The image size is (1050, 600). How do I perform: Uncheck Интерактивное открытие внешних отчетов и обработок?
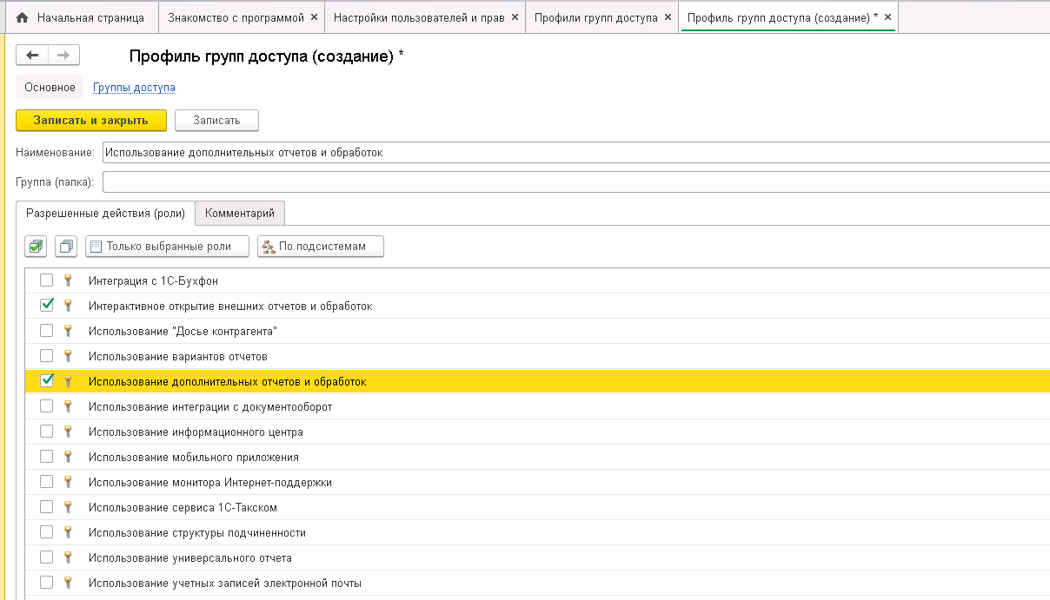coord(47,306)
